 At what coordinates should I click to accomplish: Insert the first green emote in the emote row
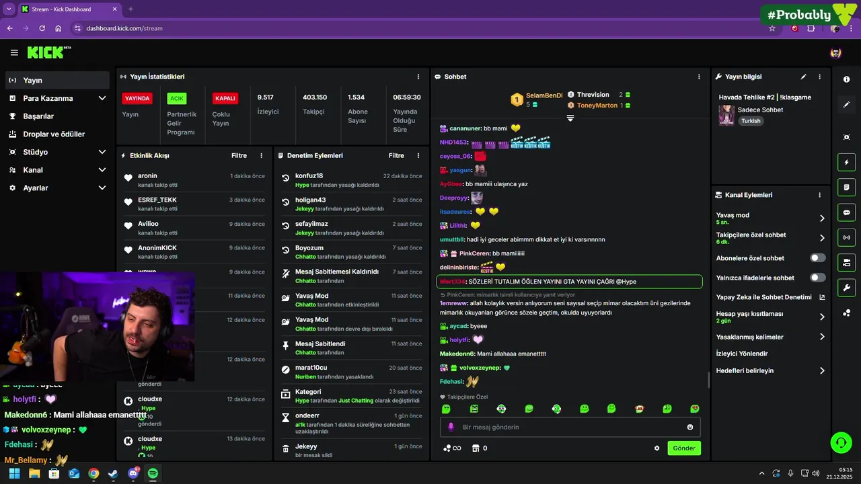(446, 409)
